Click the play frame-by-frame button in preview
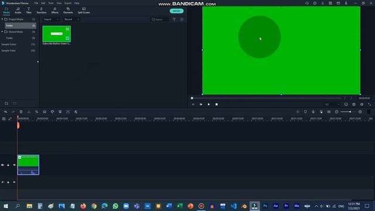375x211 pixels. [201, 104]
